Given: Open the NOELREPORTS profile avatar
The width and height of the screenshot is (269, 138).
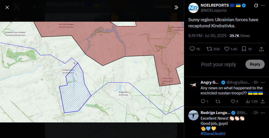Looking at the screenshot, I should point(193,8).
